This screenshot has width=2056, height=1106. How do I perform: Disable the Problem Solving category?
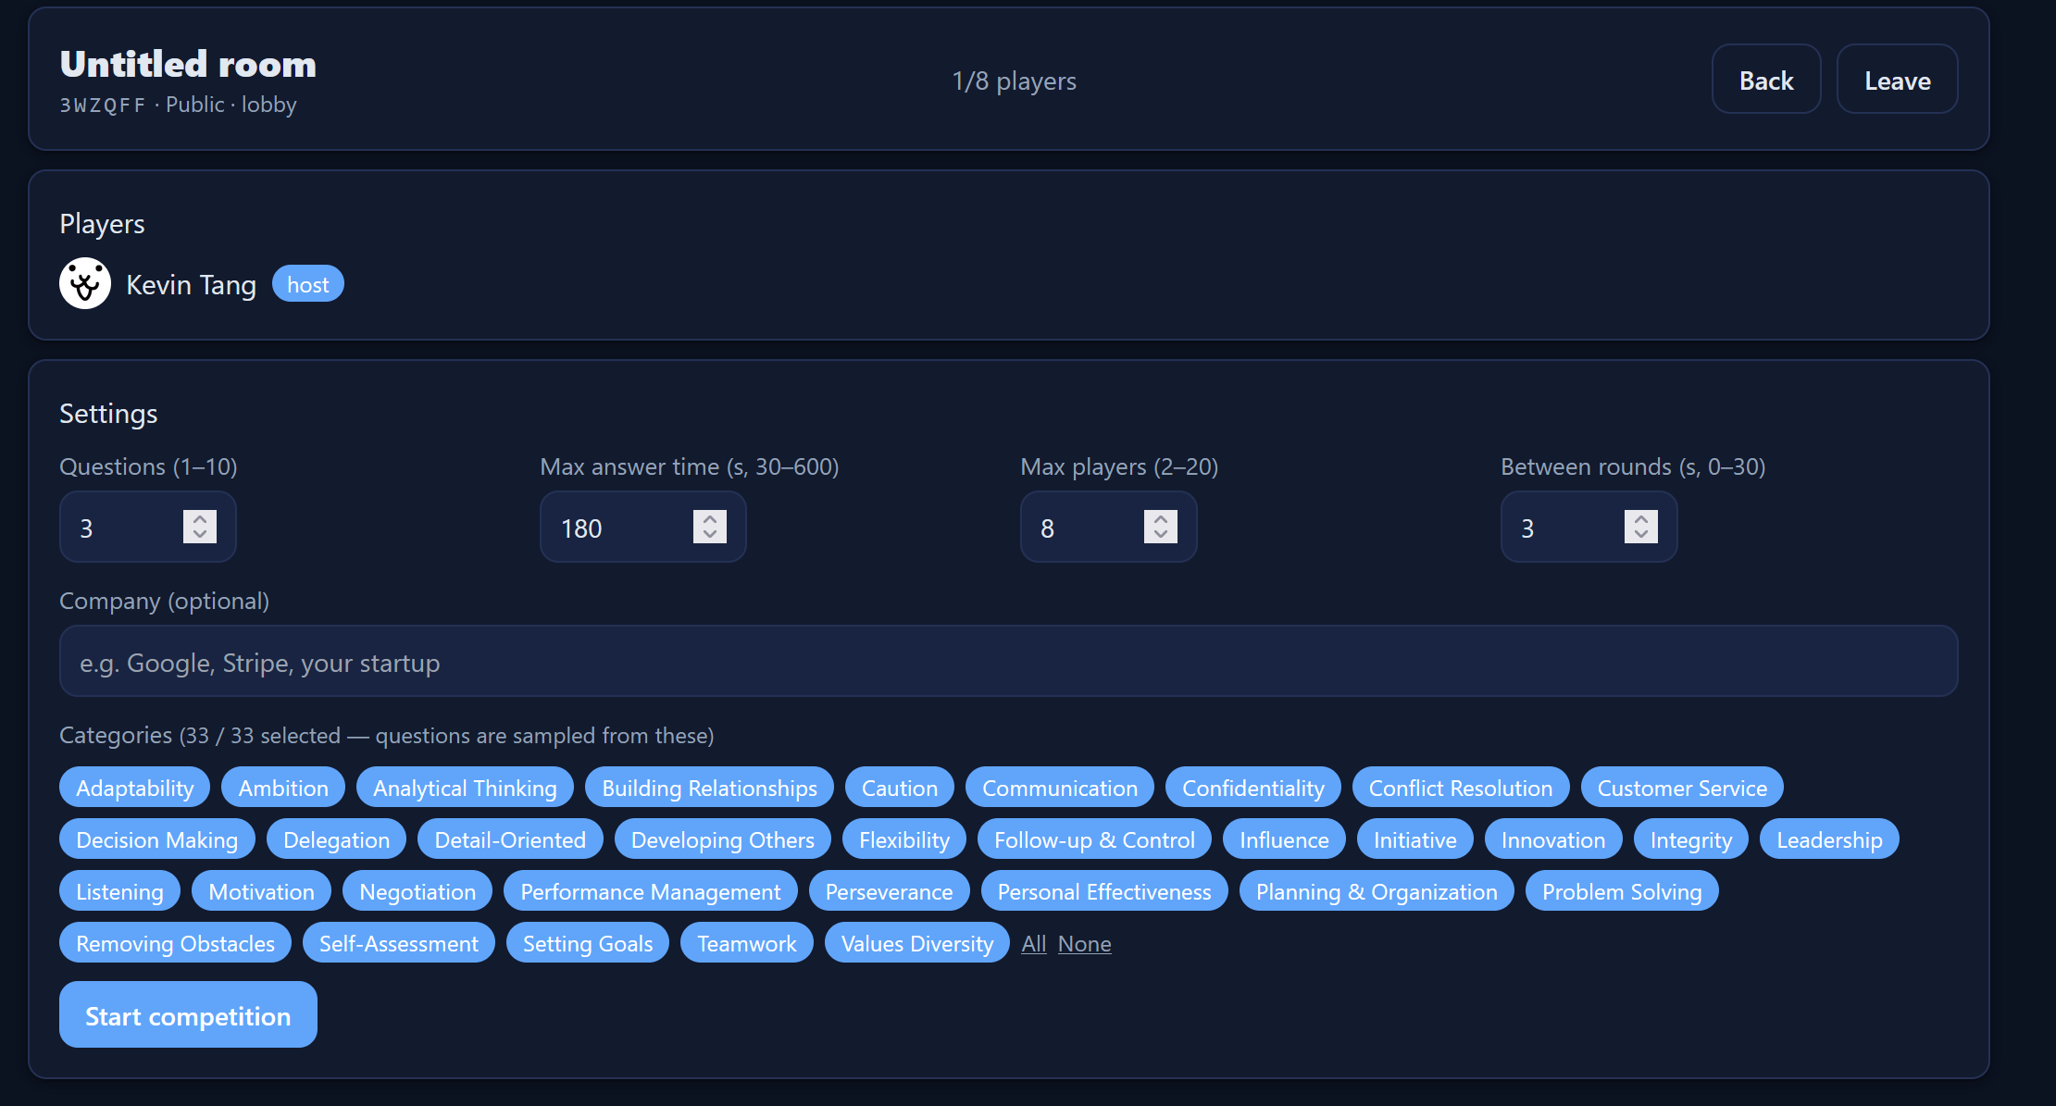point(1621,891)
